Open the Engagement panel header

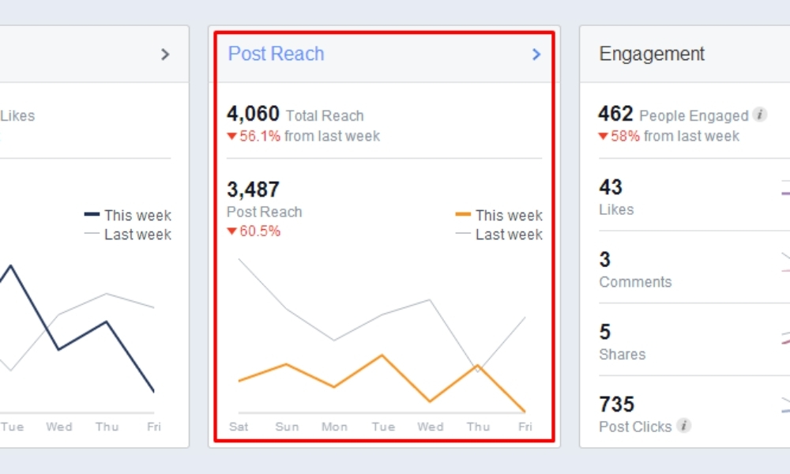(652, 54)
